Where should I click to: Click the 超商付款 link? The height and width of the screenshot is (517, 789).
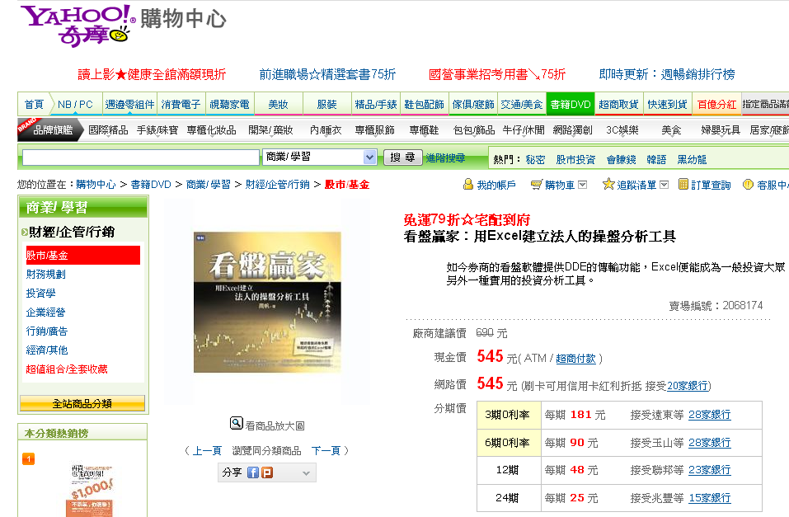(575, 359)
